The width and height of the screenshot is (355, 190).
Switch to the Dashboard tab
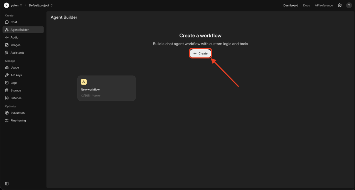click(291, 6)
